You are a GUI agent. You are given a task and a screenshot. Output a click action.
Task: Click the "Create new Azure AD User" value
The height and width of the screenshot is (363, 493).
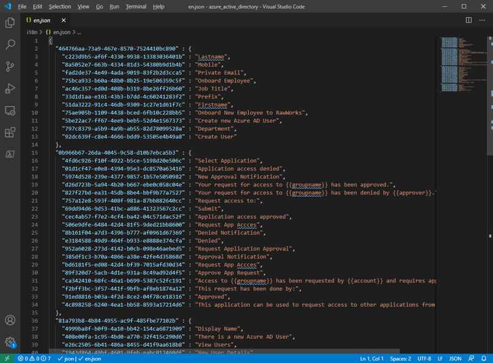(237, 121)
